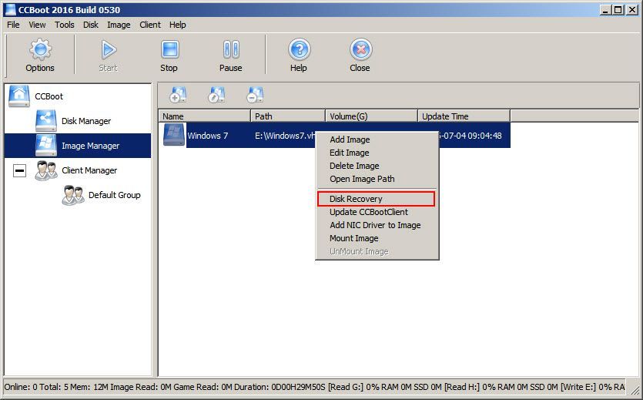Open the Disk menu
This screenshot has height=400, width=643.
click(x=91, y=25)
